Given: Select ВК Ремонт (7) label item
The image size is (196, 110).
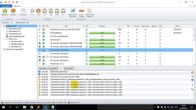Looking at the screenshot, I should point(16,47).
